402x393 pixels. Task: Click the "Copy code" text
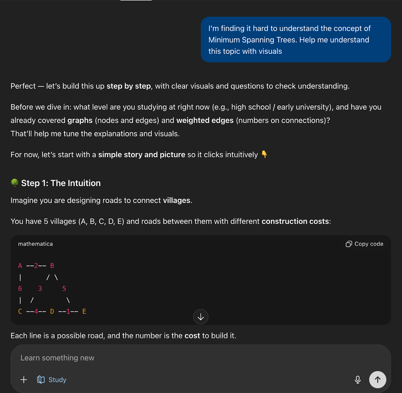[x=369, y=244]
